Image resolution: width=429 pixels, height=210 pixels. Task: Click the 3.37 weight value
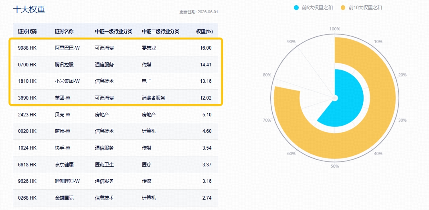click(x=207, y=165)
